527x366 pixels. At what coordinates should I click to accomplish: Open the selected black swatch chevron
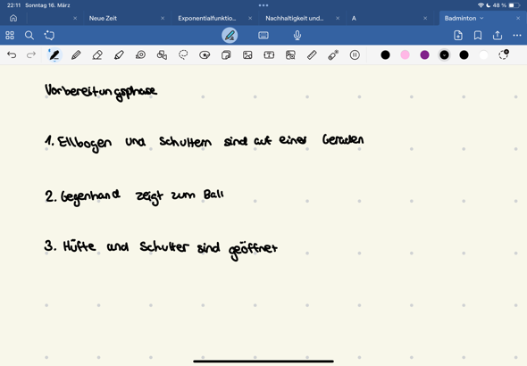[x=444, y=55]
